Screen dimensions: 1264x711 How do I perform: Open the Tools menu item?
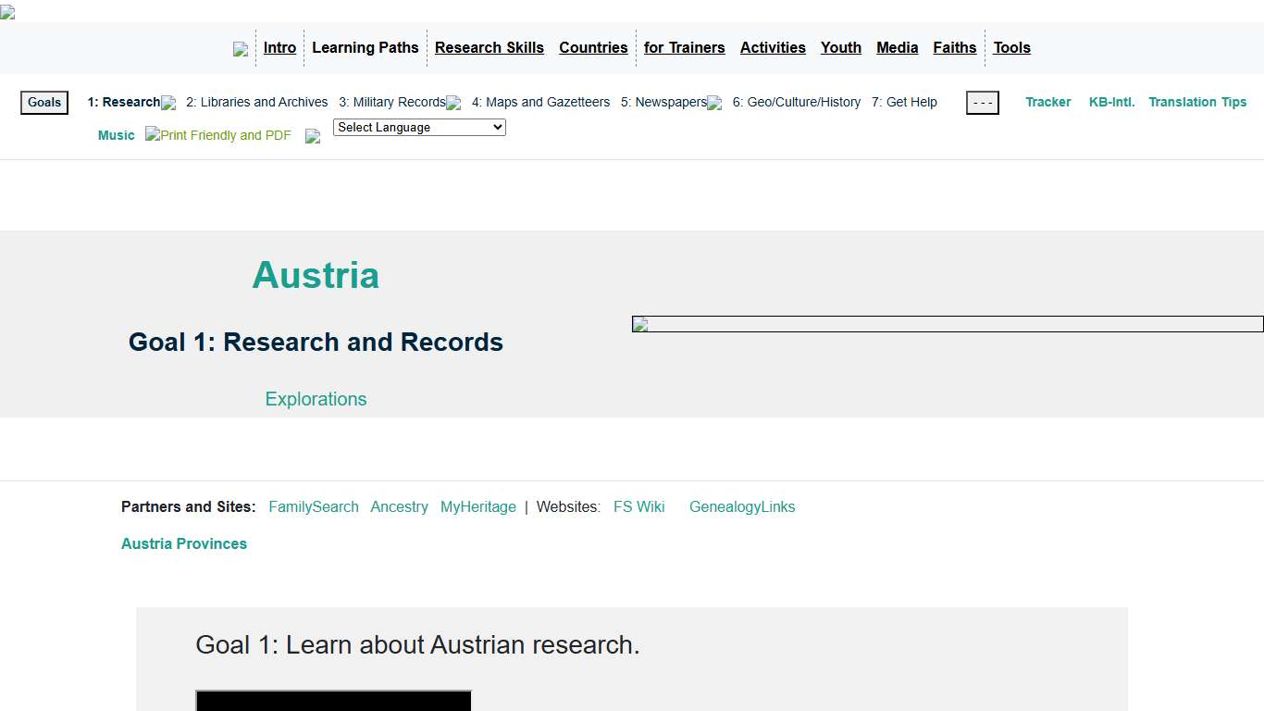pos(1011,47)
